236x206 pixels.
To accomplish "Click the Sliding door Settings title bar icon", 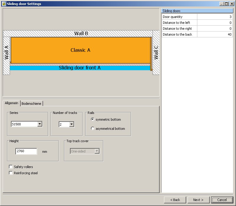I will click(4, 4).
